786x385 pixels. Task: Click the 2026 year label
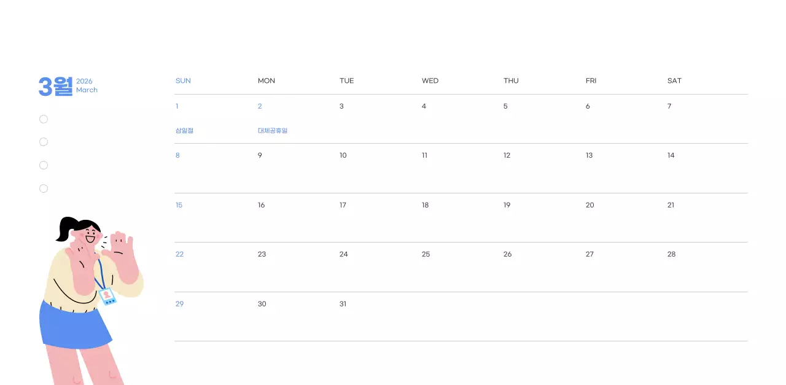tap(84, 81)
